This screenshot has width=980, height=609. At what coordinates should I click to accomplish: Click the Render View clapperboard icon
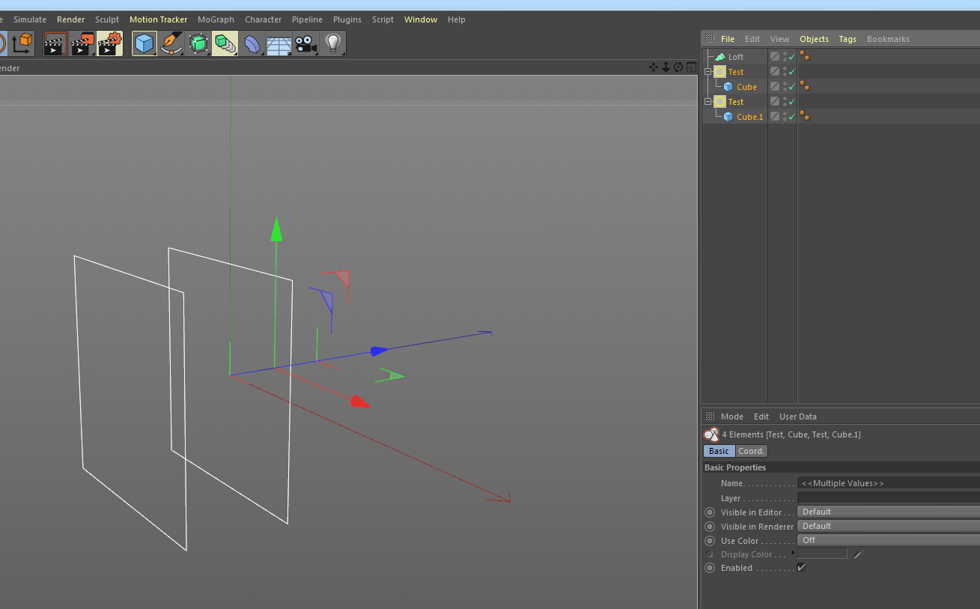[55, 43]
